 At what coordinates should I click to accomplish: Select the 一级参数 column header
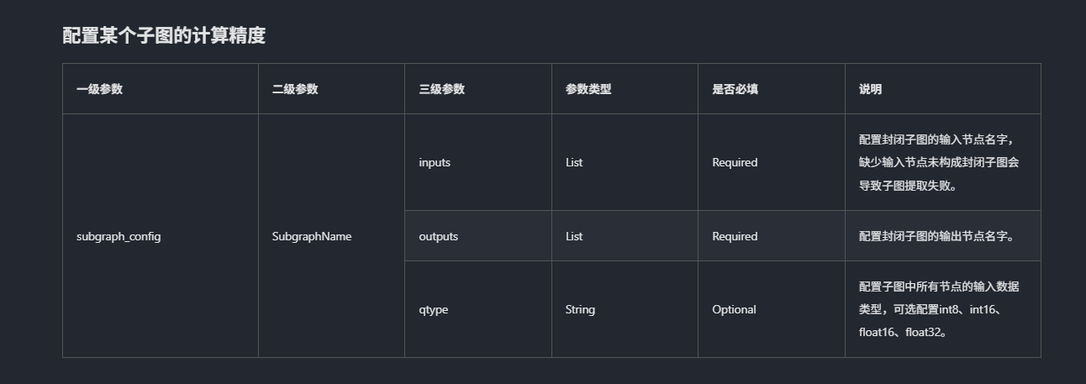tap(99, 89)
